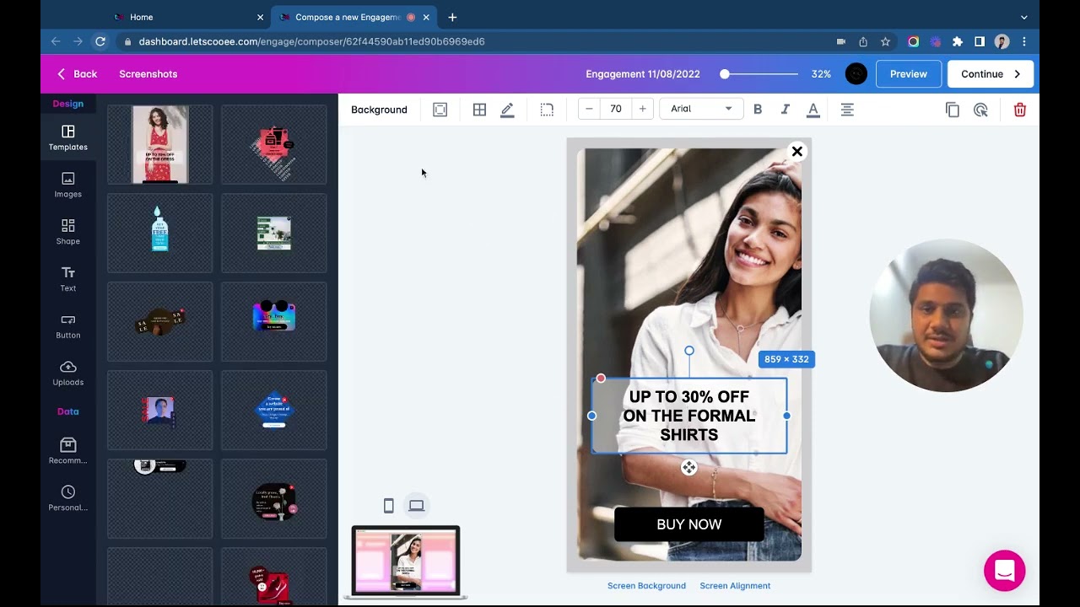Click the Engagement 11/08/2022 title
This screenshot has height=607, width=1080.
click(643, 74)
